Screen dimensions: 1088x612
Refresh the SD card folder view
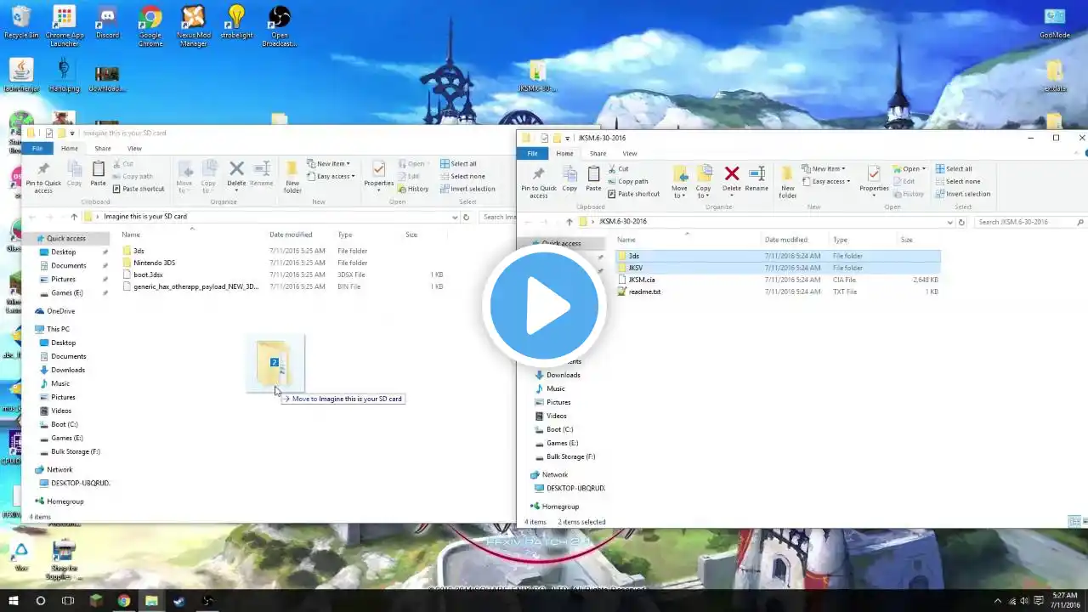pyautogui.click(x=466, y=217)
